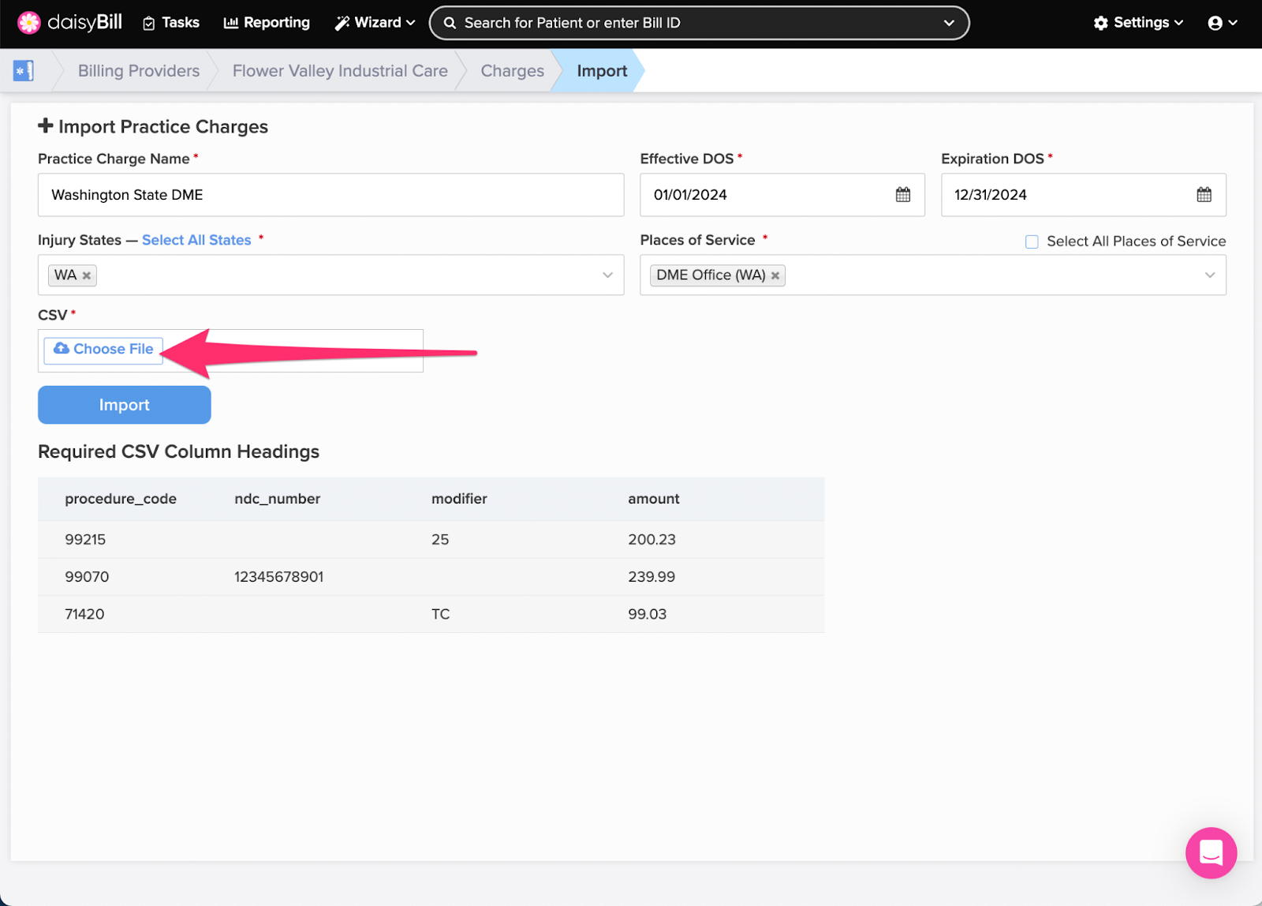Click the modifier column heading
1262x906 pixels.
pyautogui.click(x=459, y=499)
